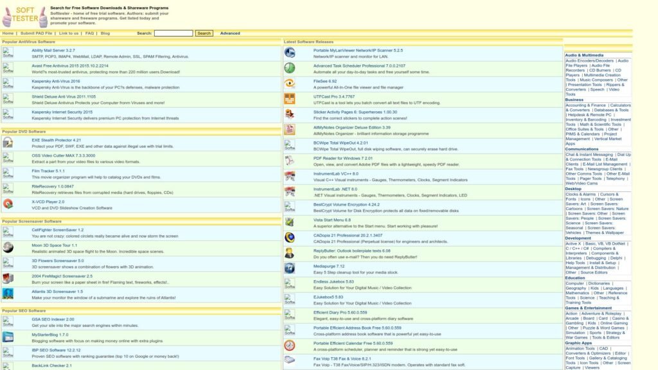658x370 pixels.
Task: Browse the CD Burners subcategory
Action: coord(600,71)
